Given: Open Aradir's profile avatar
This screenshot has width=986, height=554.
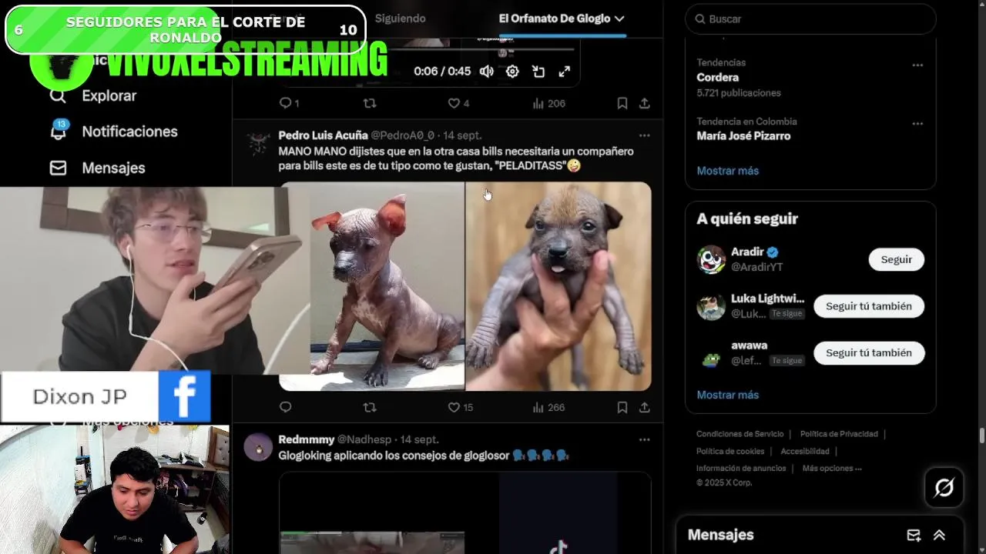Looking at the screenshot, I should tap(711, 259).
